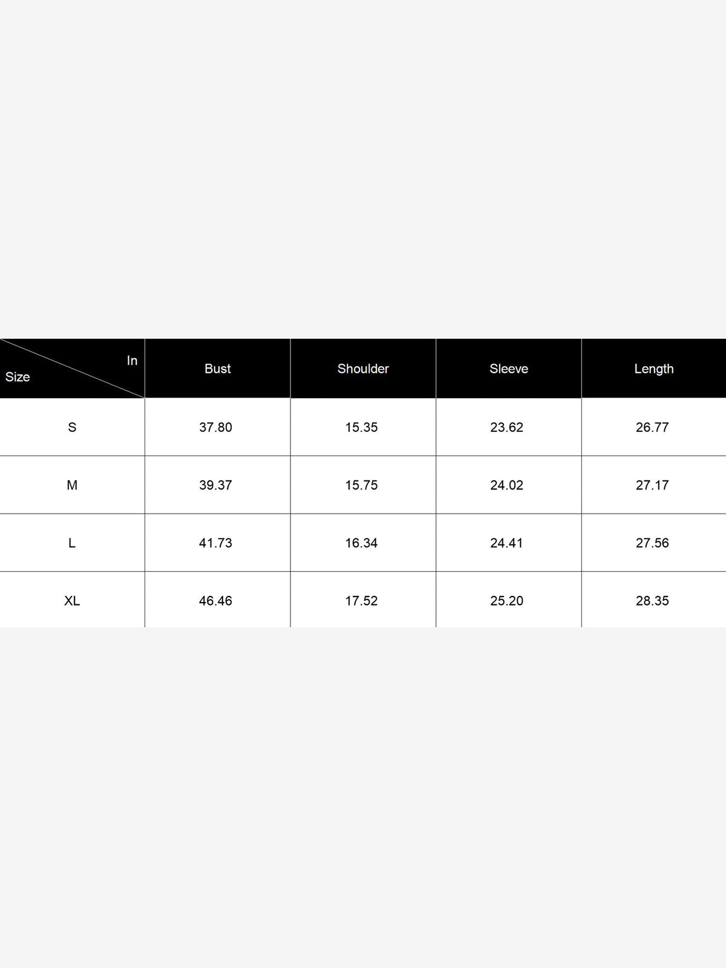
Task: Click sleeve value 24.41
Action: [507, 543]
